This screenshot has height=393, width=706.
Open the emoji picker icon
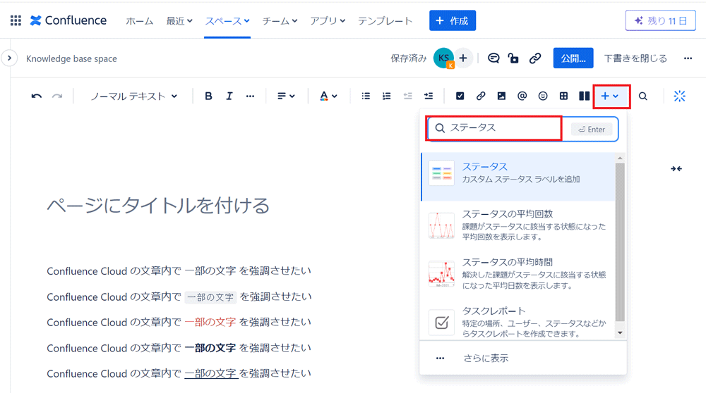click(543, 96)
